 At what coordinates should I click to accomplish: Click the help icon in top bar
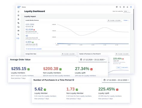coord(124,7)
